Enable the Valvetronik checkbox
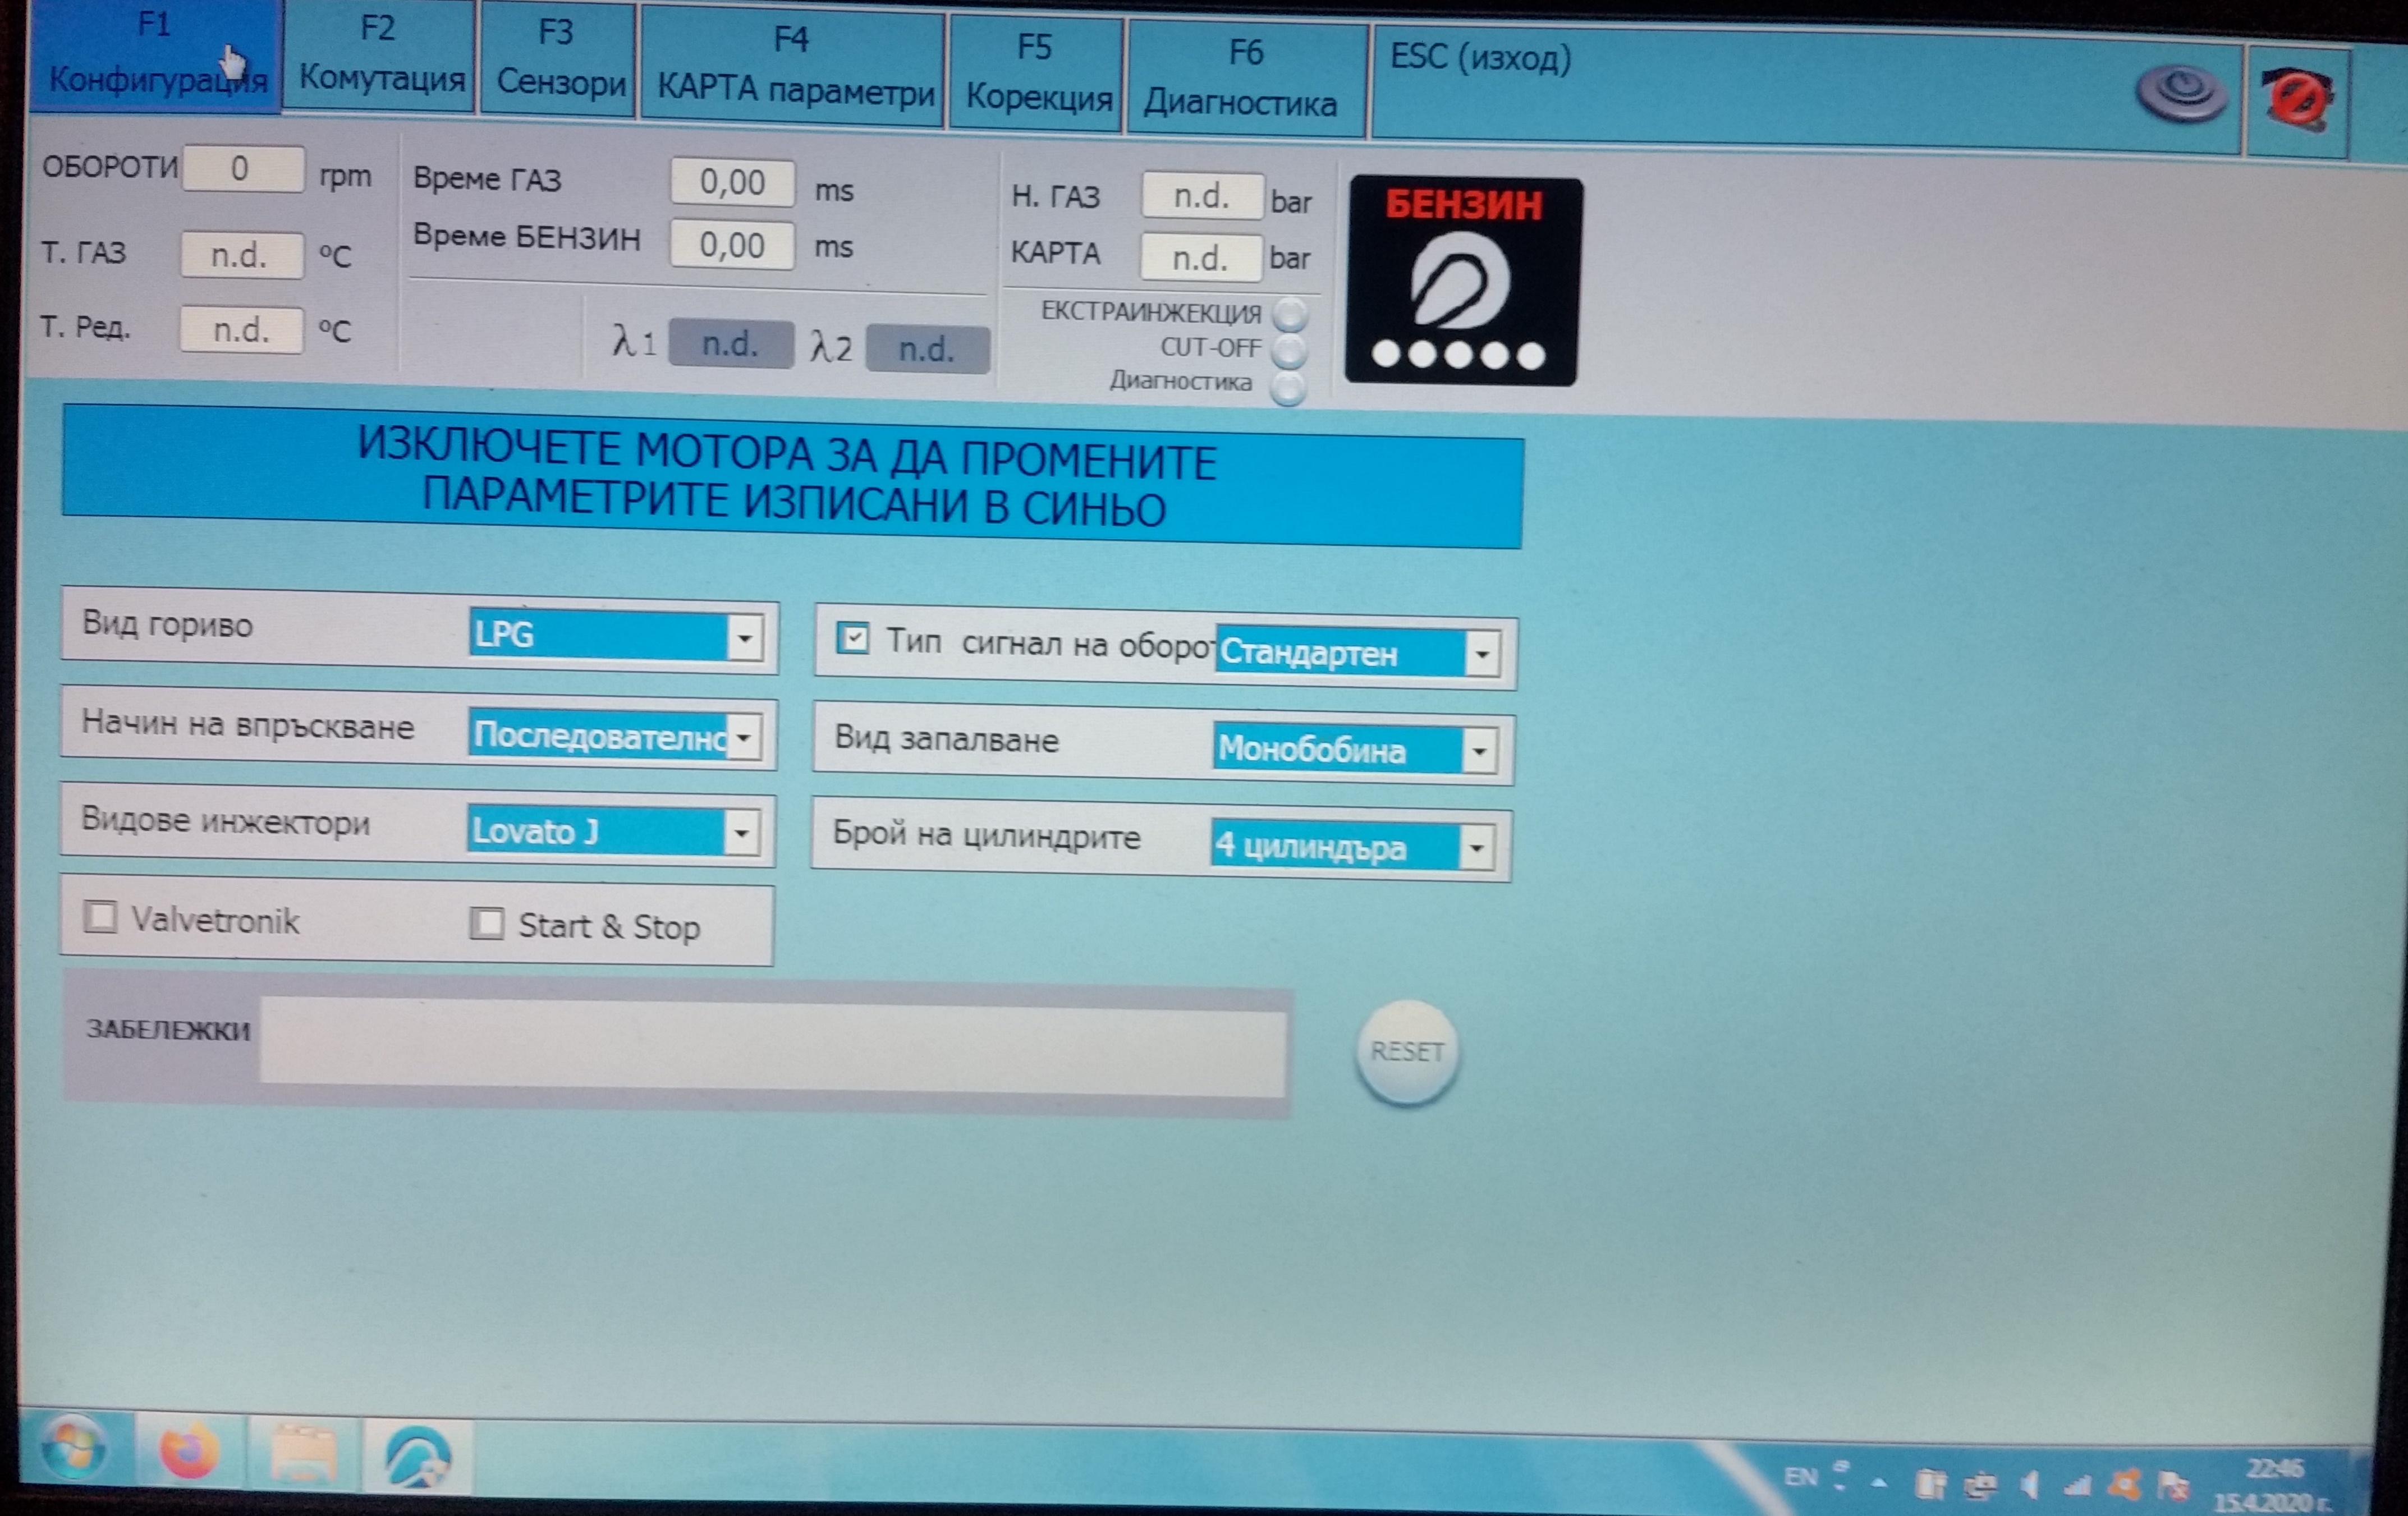The width and height of the screenshot is (2408, 1516). [x=100, y=916]
